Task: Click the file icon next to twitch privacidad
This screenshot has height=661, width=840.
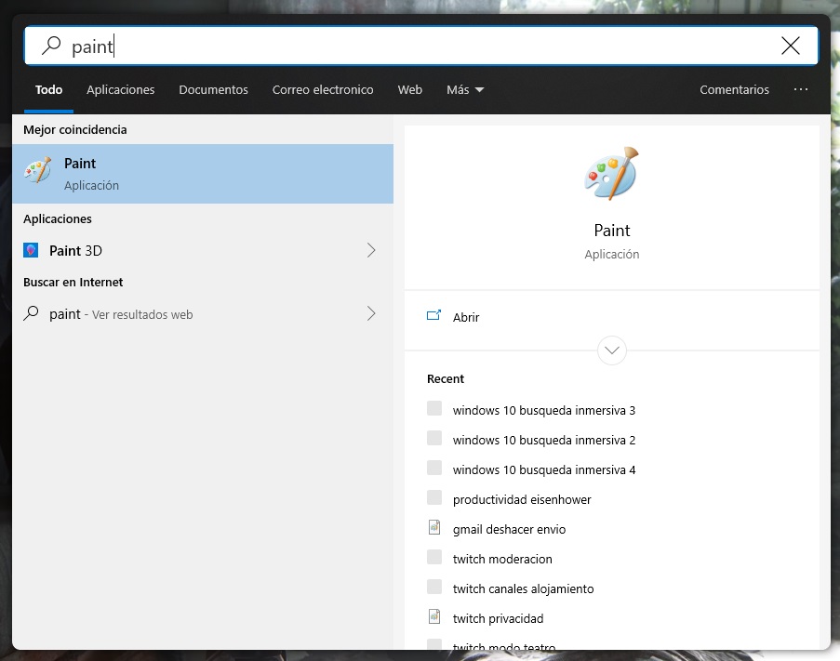Action: (x=434, y=617)
